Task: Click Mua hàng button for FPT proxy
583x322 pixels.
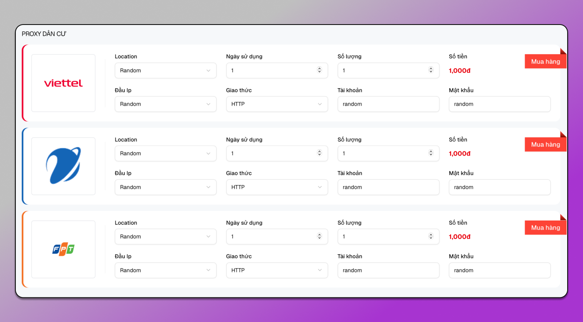Action: [x=546, y=228]
